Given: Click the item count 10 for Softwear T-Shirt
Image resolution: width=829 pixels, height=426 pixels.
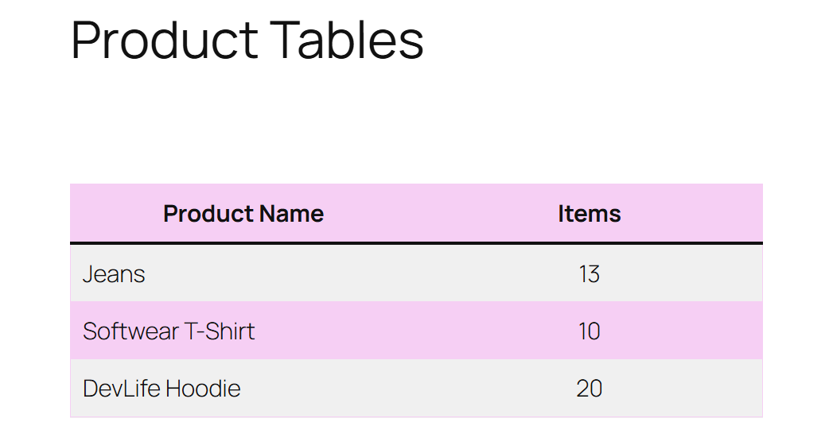Looking at the screenshot, I should tap(589, 331).
